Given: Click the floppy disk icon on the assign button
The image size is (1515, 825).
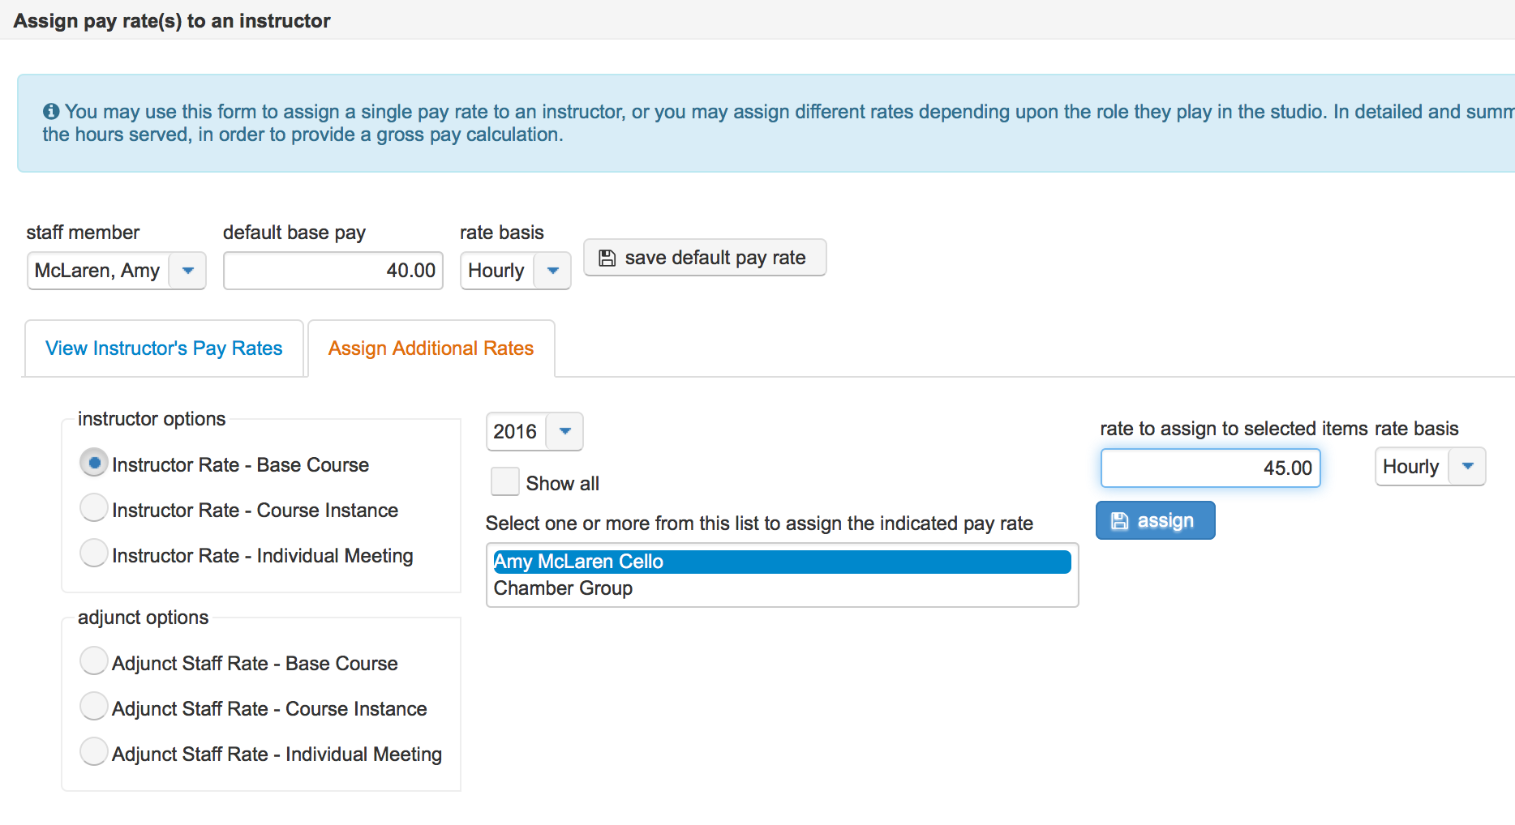Looking at the screenshot, I should tap(1119, 521).
